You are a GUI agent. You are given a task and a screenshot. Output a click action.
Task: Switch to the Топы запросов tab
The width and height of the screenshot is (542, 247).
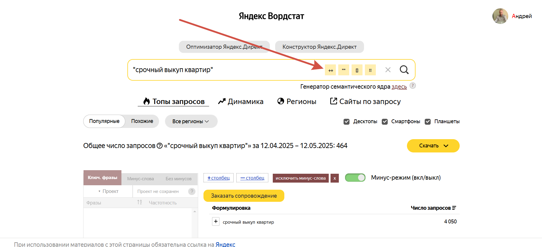(x=174, y=101)
